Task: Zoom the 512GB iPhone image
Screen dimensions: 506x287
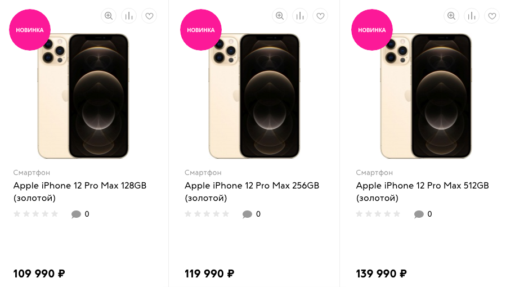Action: 451,16
